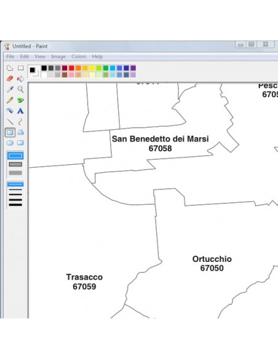This screenshot has width=278, height=359.
Task: Pick the orange palette swatch
Action: tap(78, 68)
